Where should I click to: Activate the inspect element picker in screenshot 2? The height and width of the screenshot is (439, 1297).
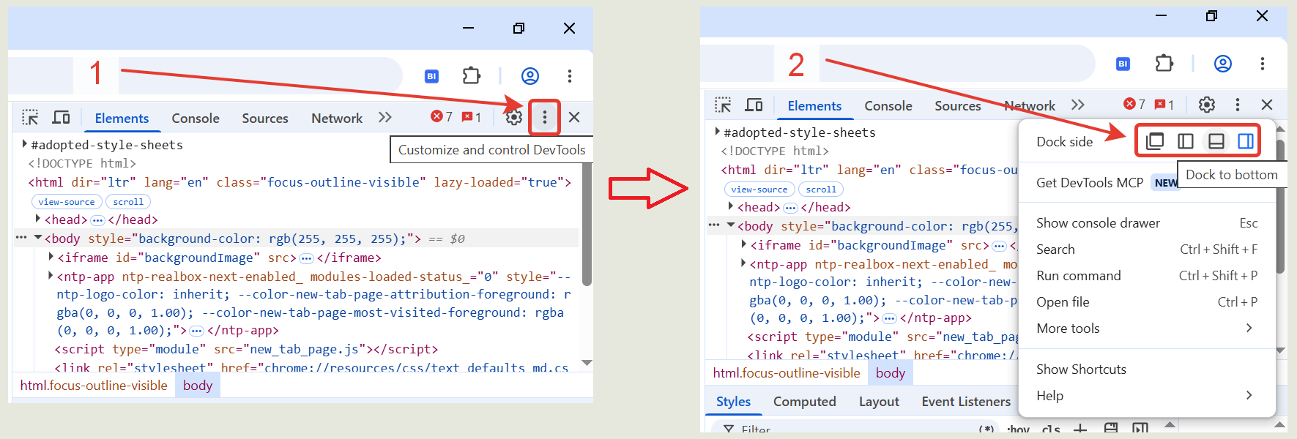click(x=723, y=105)
